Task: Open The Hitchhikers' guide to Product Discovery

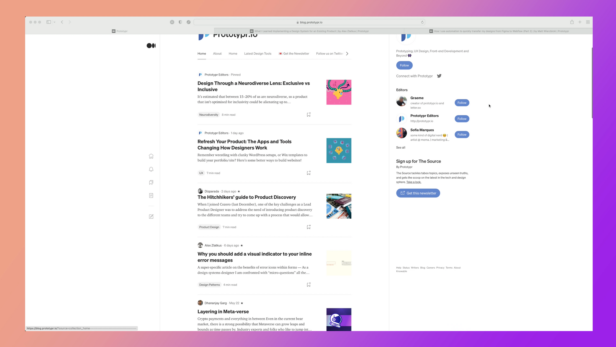Action: 246,197
